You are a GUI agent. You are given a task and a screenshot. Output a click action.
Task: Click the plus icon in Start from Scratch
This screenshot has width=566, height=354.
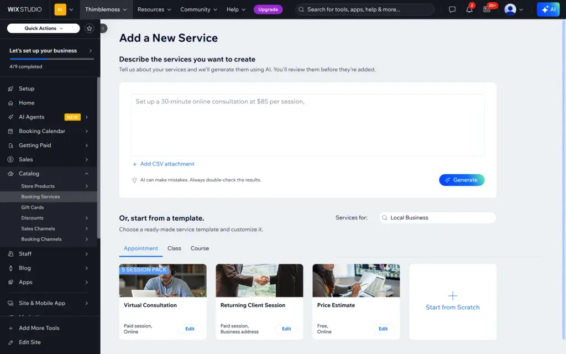[x=452, y=296]
